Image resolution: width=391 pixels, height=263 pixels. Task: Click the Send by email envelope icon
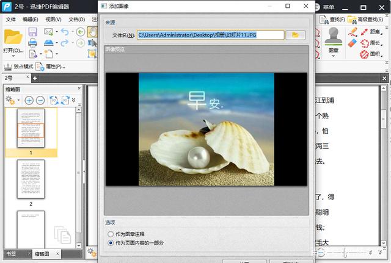48,32
